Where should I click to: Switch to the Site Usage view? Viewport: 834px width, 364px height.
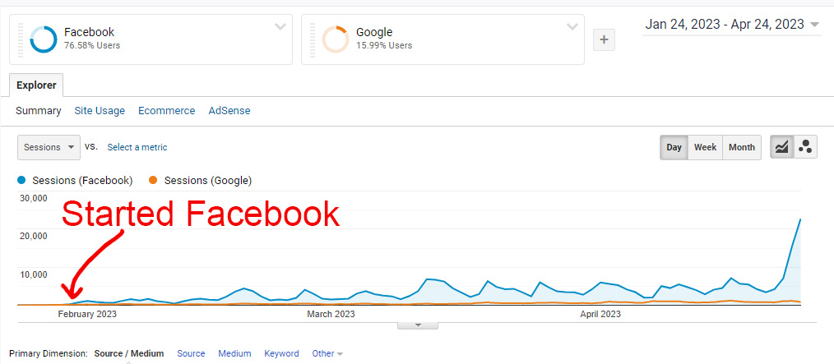pos(100,111)
